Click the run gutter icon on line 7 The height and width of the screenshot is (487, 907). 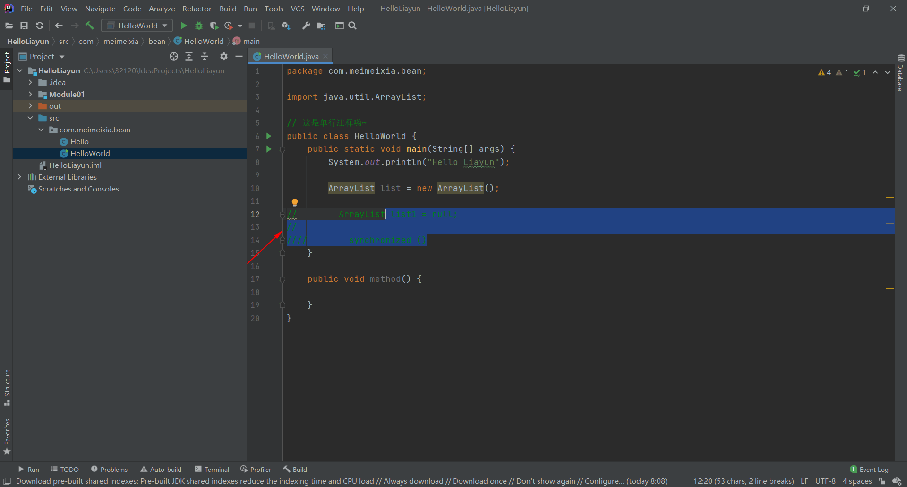[269, 149]
